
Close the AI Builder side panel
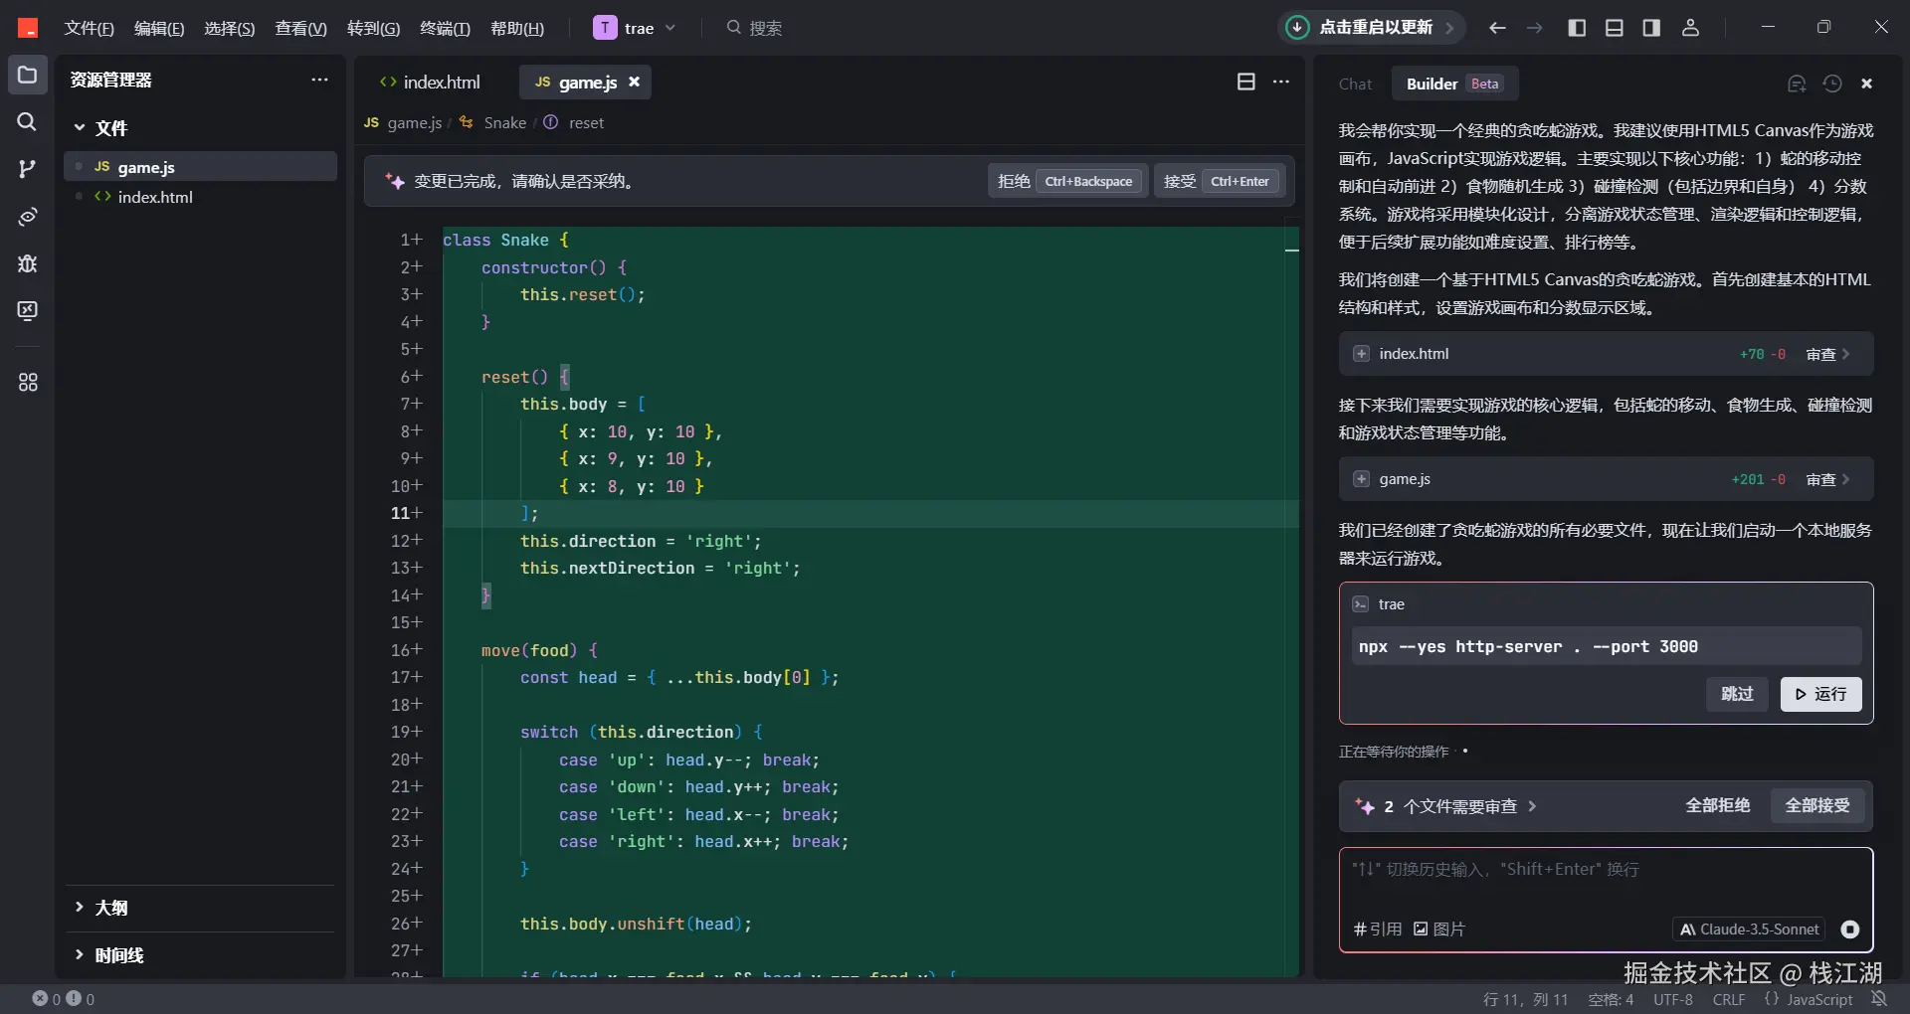point(1867,84)
